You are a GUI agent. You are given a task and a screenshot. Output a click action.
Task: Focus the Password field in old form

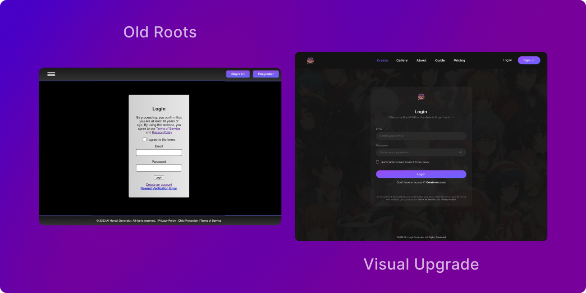pyautogui.click(x=159, y=168)
